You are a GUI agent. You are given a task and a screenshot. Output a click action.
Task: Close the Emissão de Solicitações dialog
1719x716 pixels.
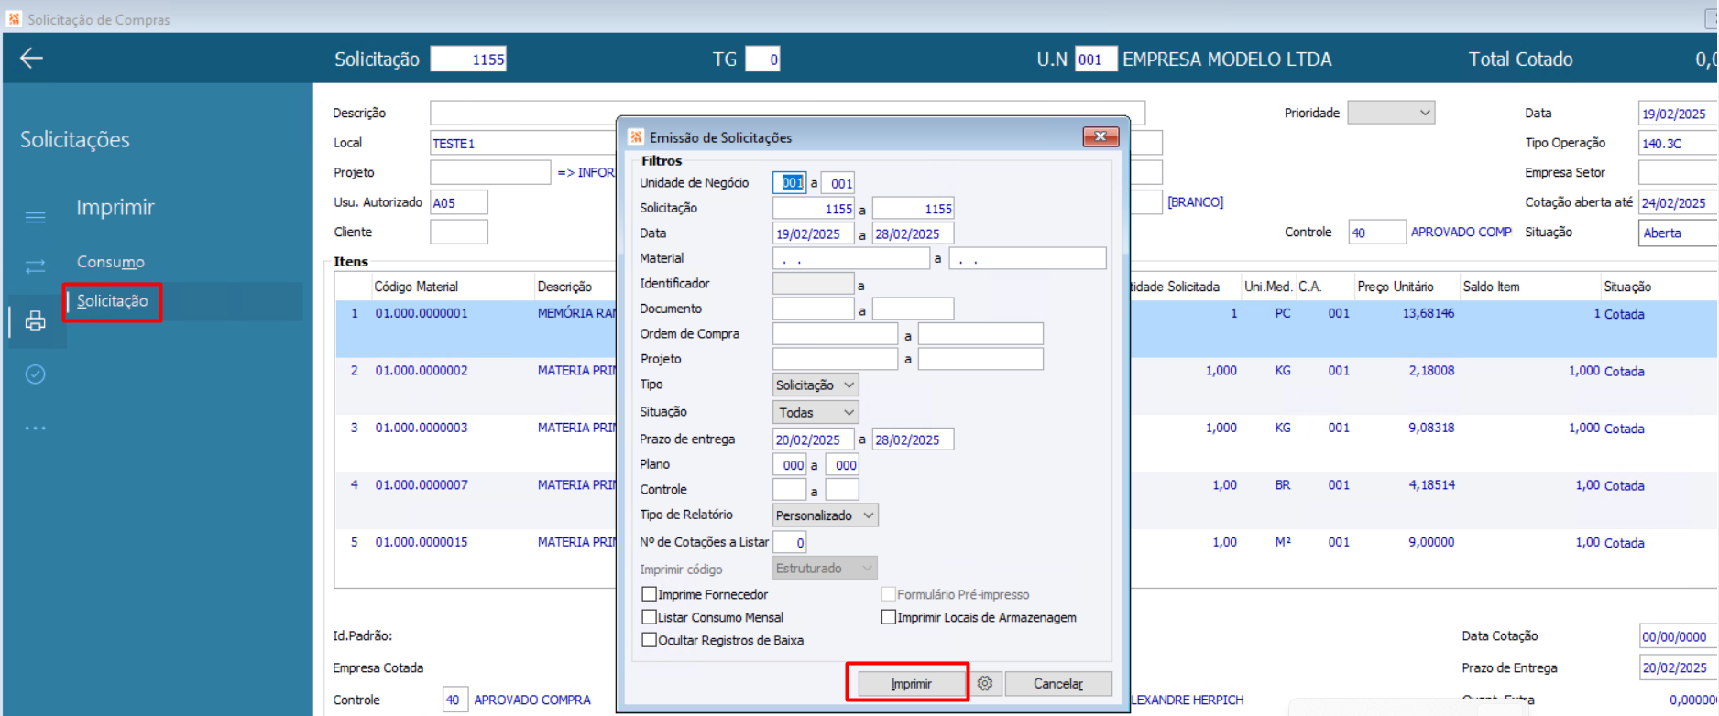click(x=1100, y=136)
